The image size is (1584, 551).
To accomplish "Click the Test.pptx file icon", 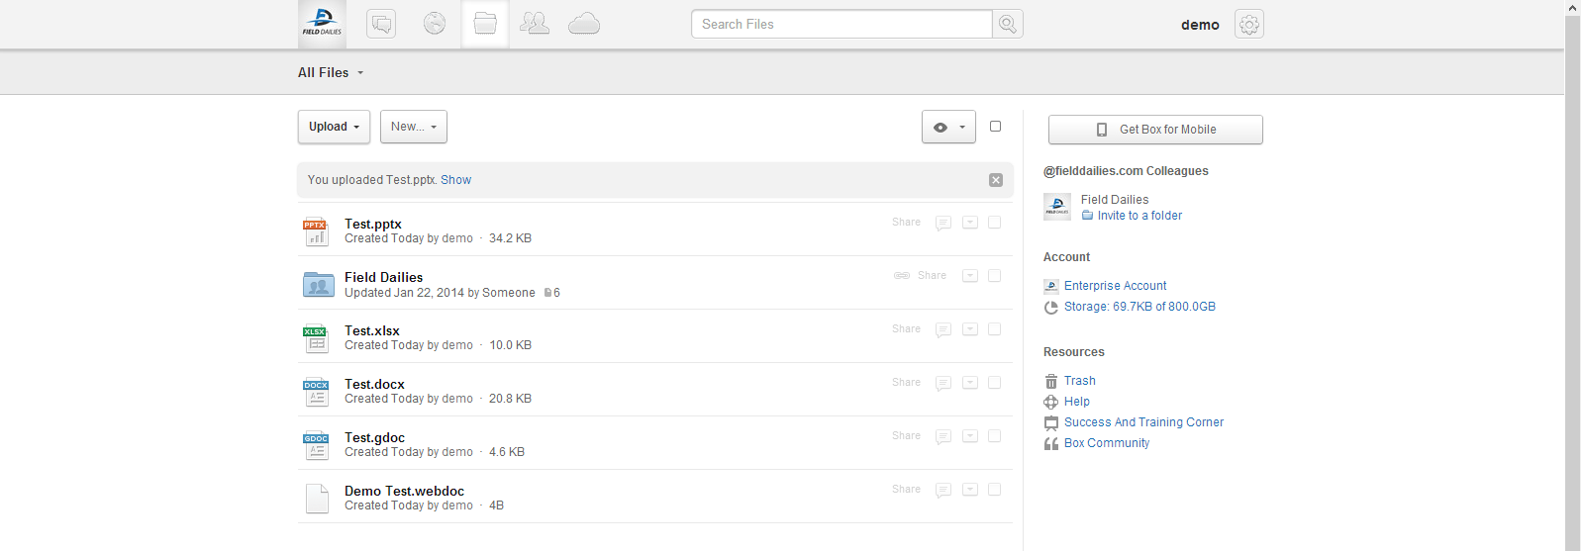I will tap(316, 231).
